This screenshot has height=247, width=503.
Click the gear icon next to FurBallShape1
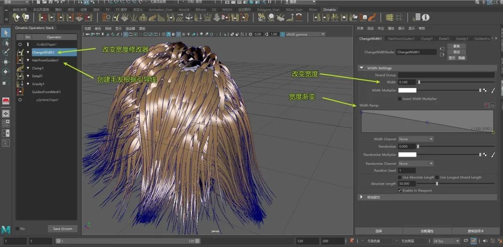point(20,44)
